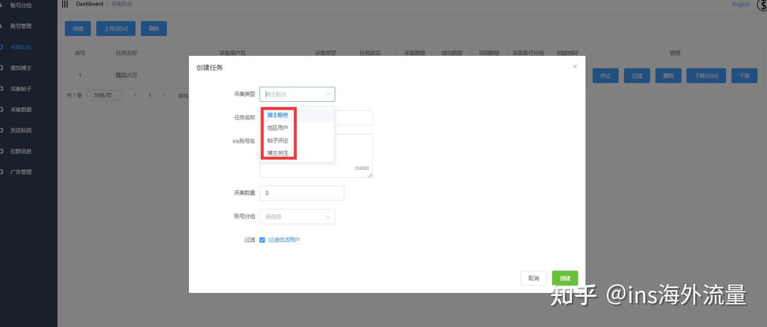Click the 任务名称 column header
767x327 pixels.
126,53
